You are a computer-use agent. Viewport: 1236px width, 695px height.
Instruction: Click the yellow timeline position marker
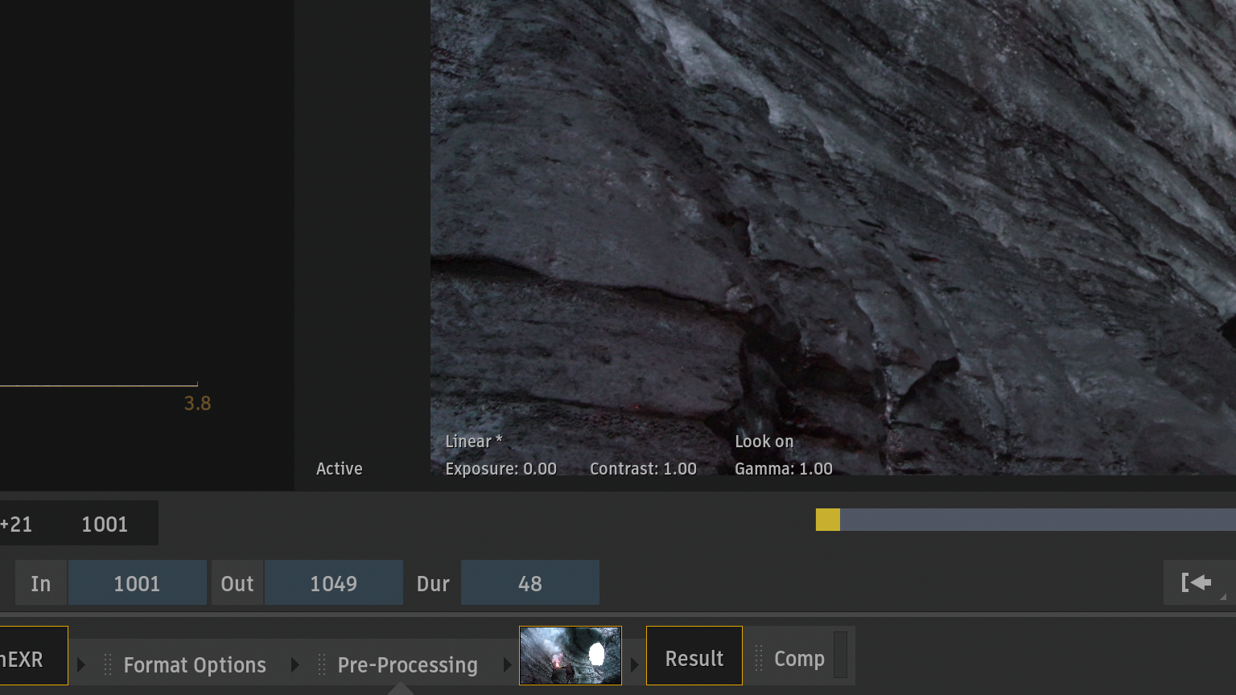point(828,520)
